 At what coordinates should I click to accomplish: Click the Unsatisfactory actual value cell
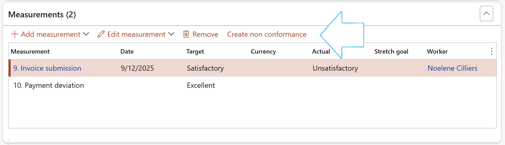[335, 68]
